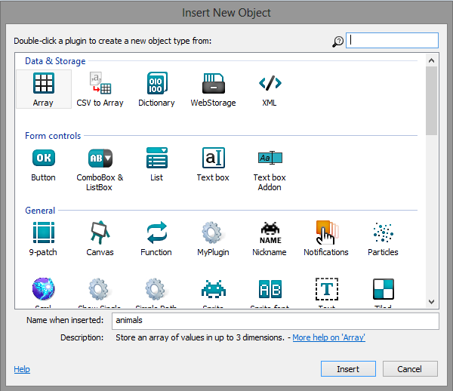Select the ComboBox & ListBox plugin
453x391 pixels.
[x=100, y=158]
